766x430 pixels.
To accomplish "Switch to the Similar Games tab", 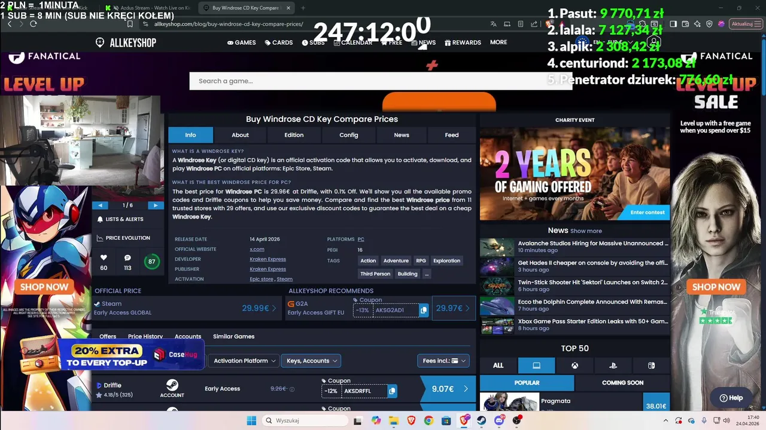I will click(234, 336).
